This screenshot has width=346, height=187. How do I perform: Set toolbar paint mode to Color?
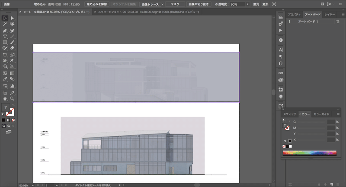[3, 120]
